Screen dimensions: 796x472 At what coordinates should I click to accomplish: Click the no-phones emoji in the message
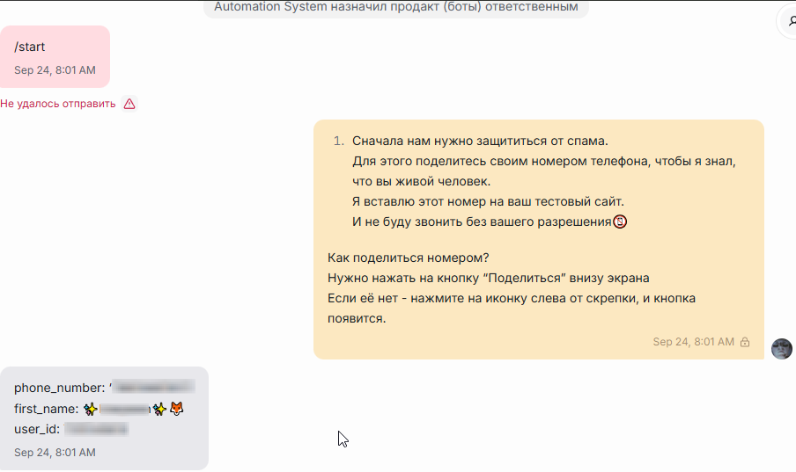620,222
